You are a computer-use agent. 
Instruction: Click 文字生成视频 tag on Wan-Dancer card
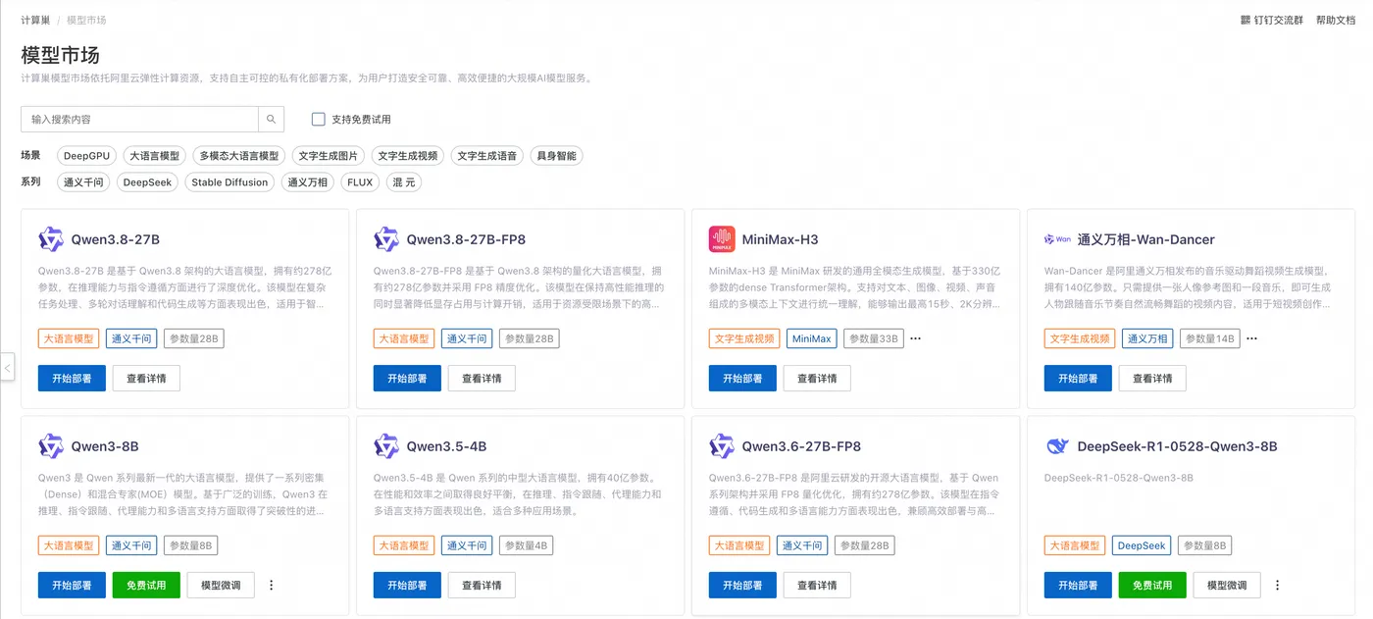click(x=1080, y=338)
